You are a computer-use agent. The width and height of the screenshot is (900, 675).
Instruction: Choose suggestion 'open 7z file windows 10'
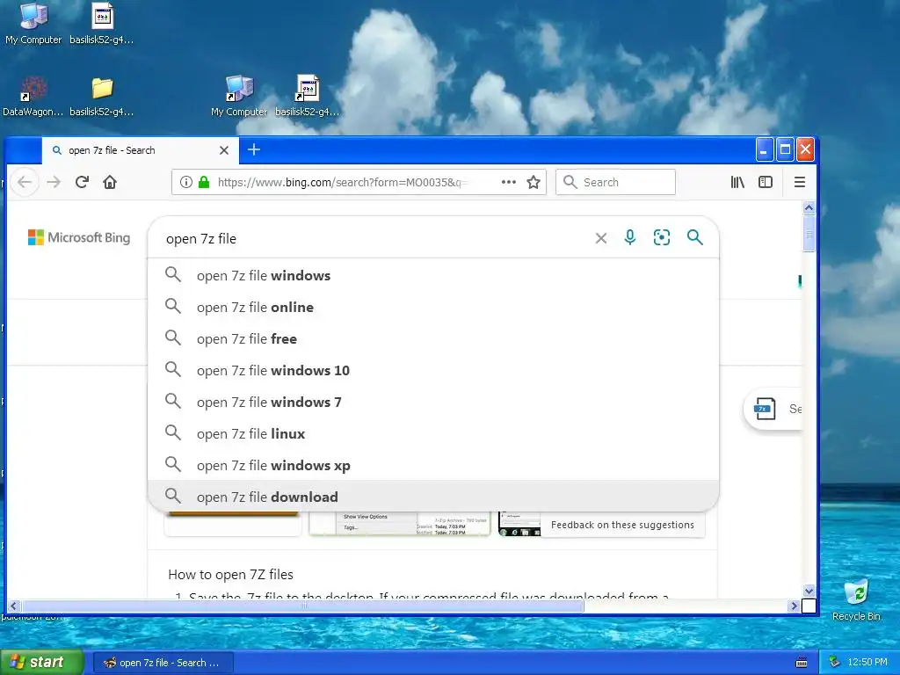pos(433,370)
